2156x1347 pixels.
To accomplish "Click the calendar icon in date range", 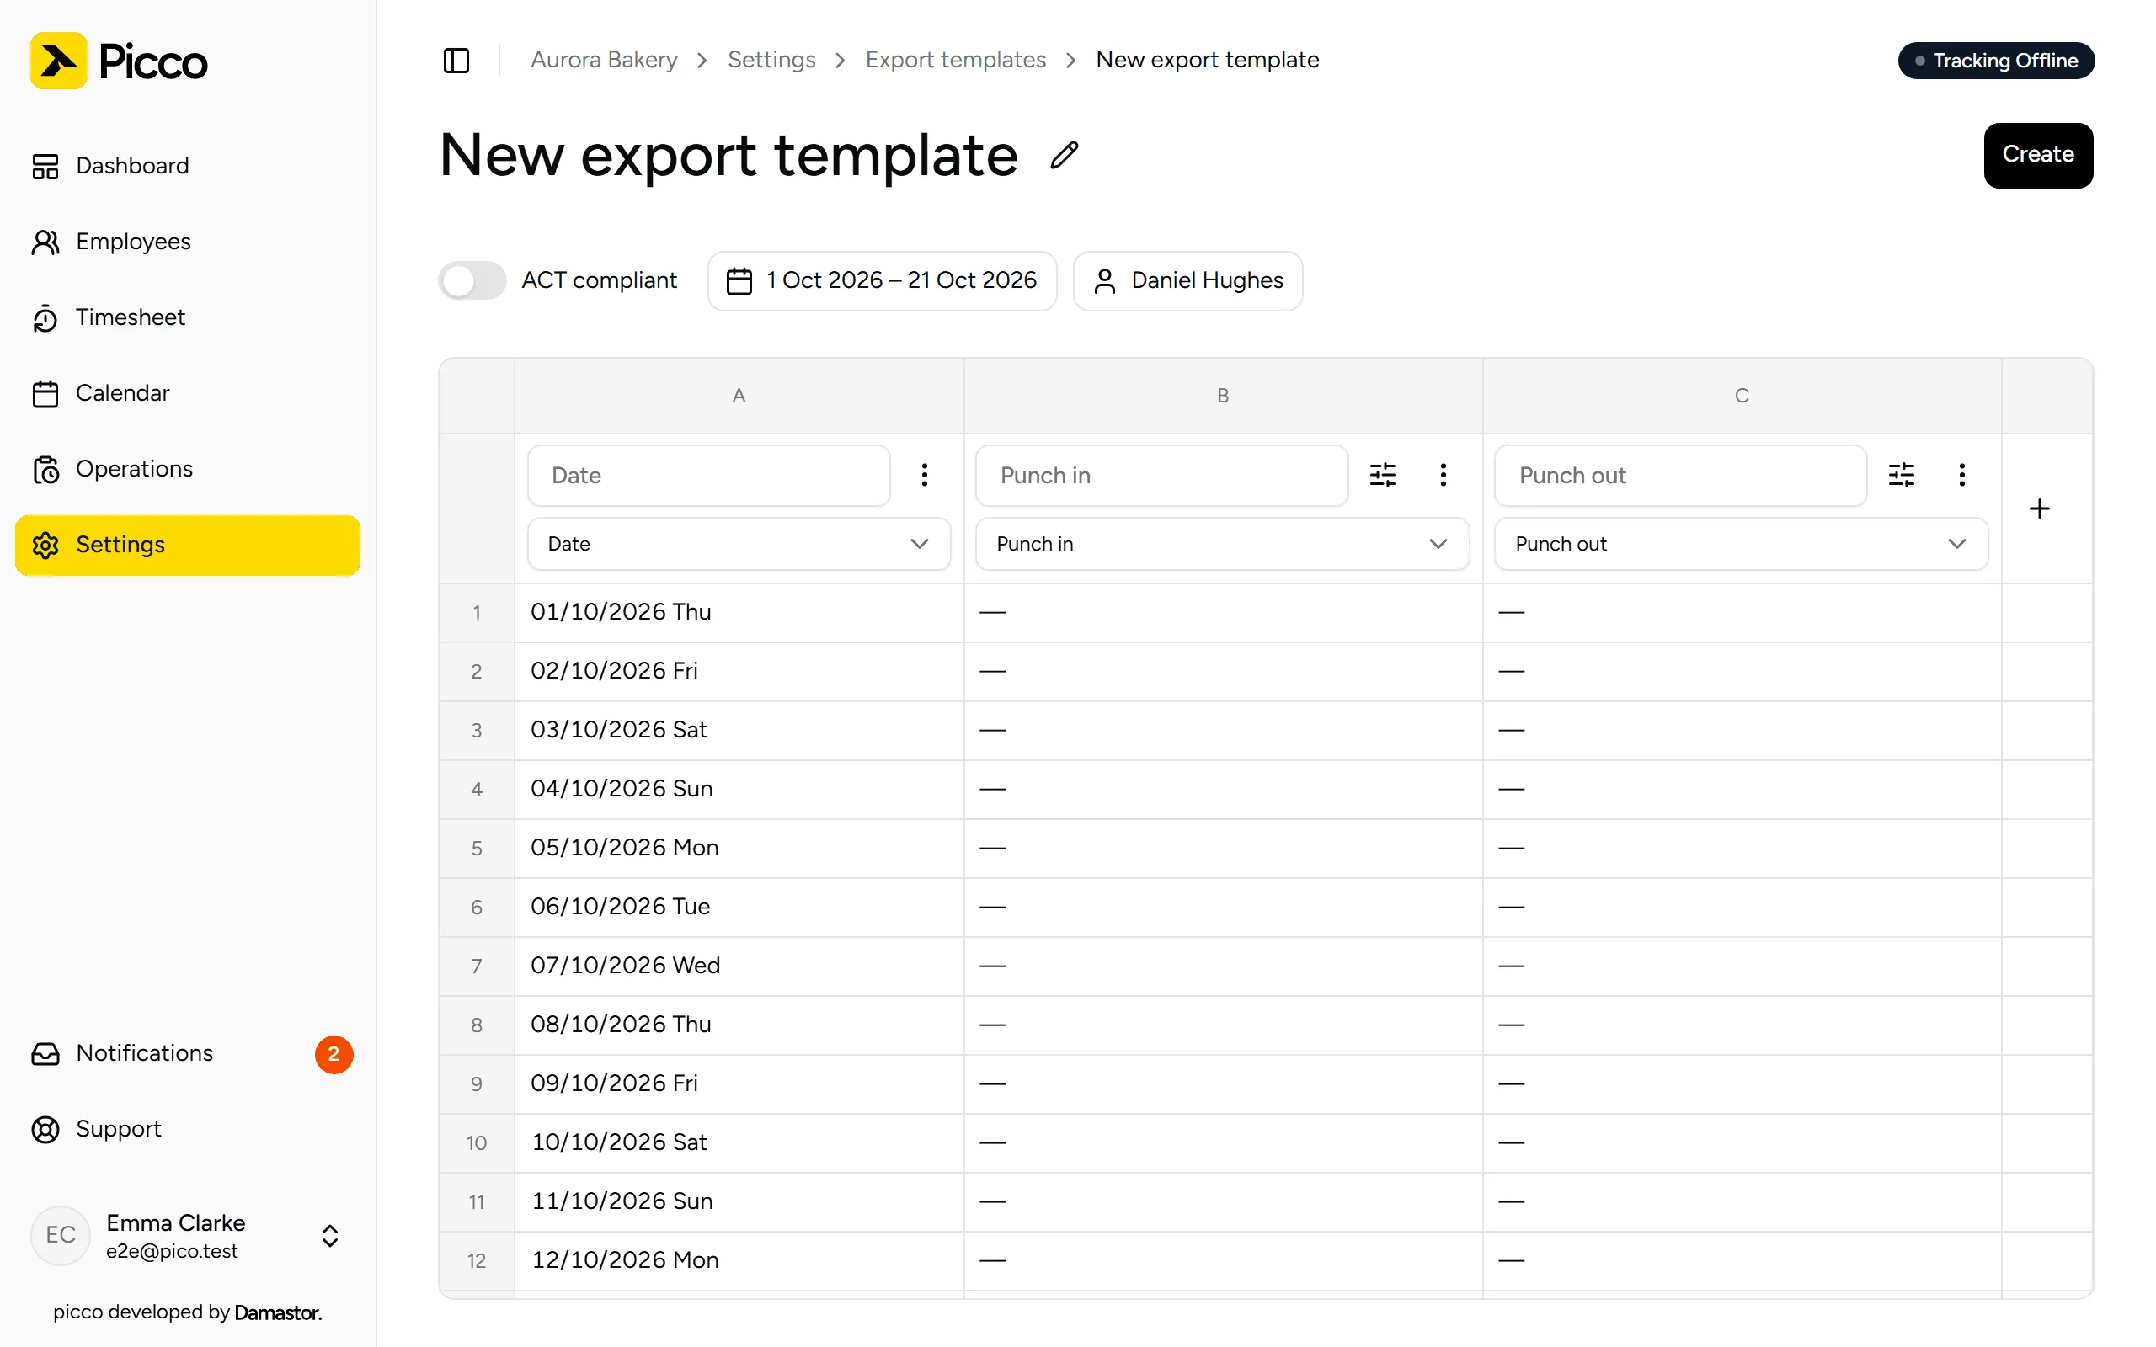I will pos(739,280).
